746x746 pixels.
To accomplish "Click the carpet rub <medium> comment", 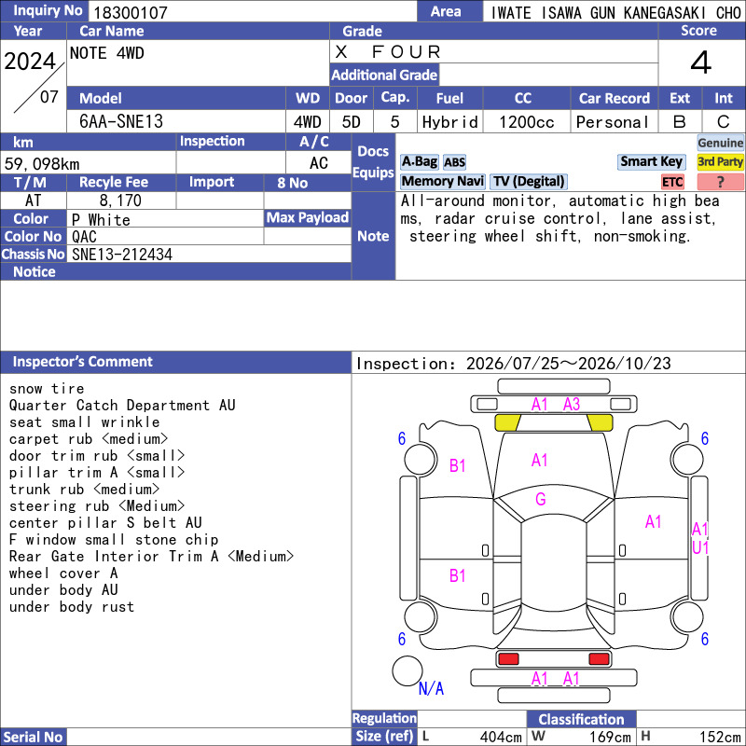I will pyautogui.click(x=89, y=438).
